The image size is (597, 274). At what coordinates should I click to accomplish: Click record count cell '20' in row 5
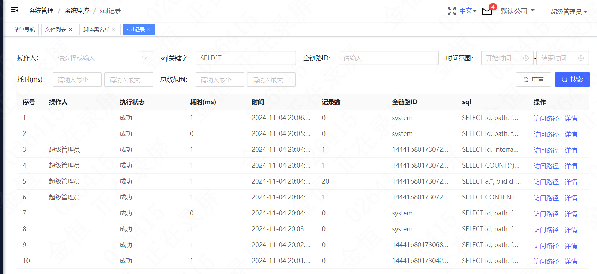(326, 181)
